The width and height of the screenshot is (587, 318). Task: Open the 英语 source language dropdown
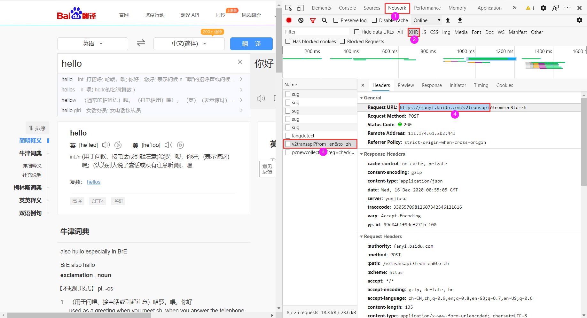pos(93,43)
